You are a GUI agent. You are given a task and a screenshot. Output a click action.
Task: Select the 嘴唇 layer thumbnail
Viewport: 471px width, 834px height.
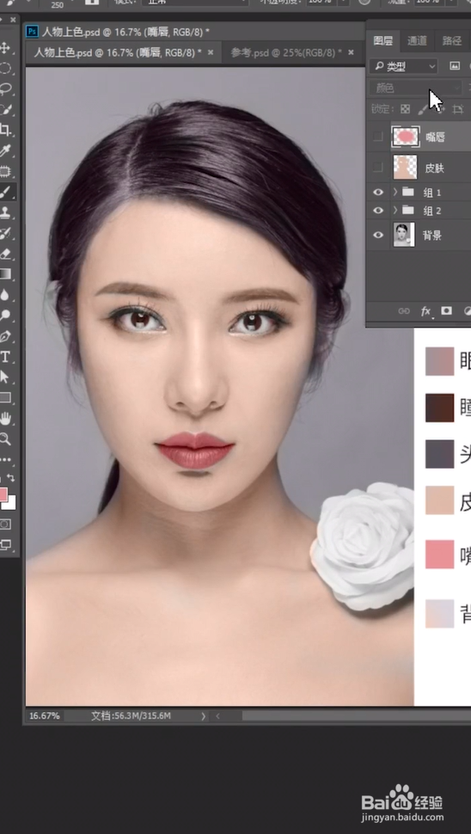[406, 138]
